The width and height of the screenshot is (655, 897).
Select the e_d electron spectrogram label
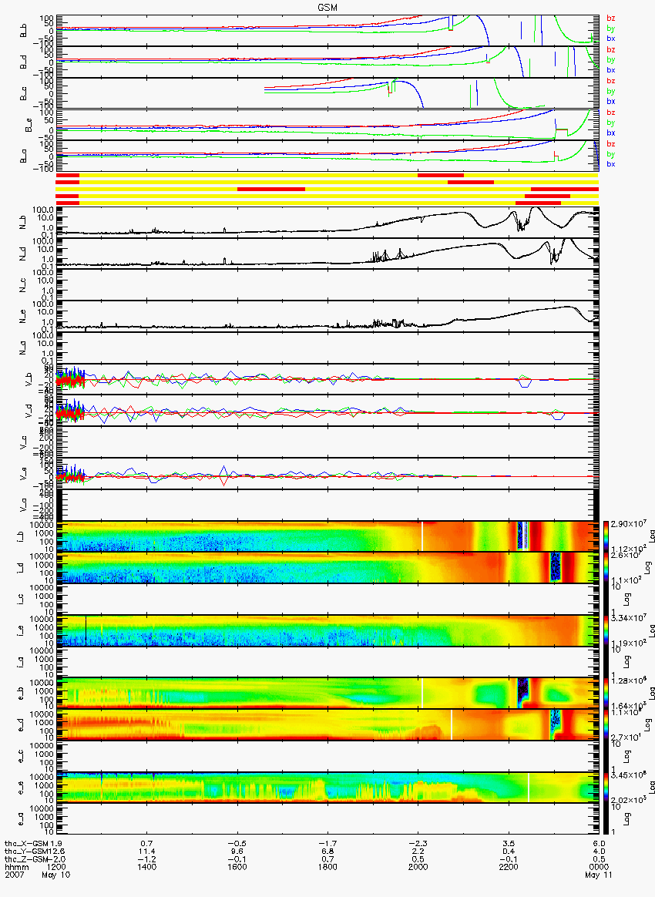click(22, 726)
